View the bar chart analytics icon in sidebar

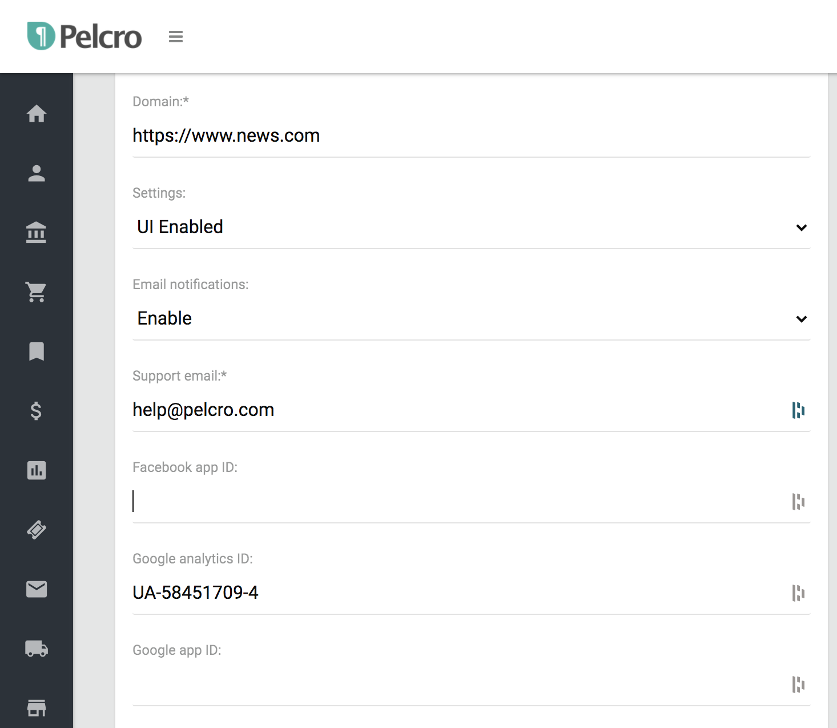37,470
